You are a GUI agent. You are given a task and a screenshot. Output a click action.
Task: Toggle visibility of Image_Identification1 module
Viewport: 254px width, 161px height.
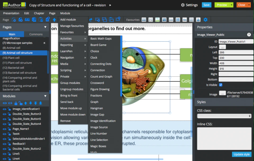click(4, 109)
